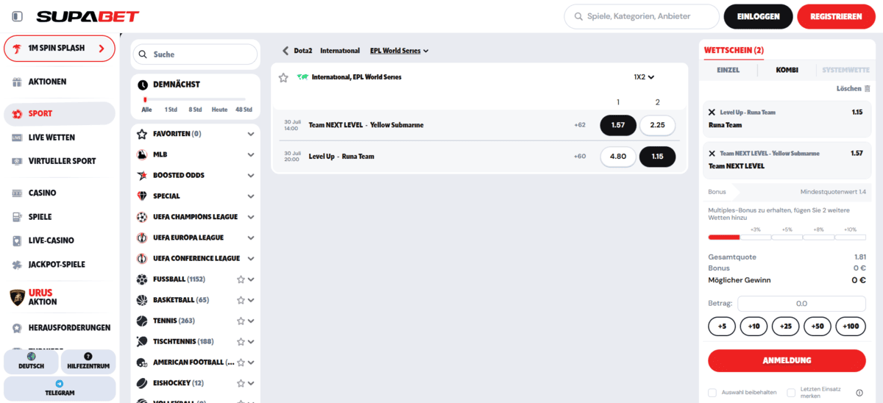Remove Level Up - Runa Team from betslip
883x403 pixels.
point(712,113)
